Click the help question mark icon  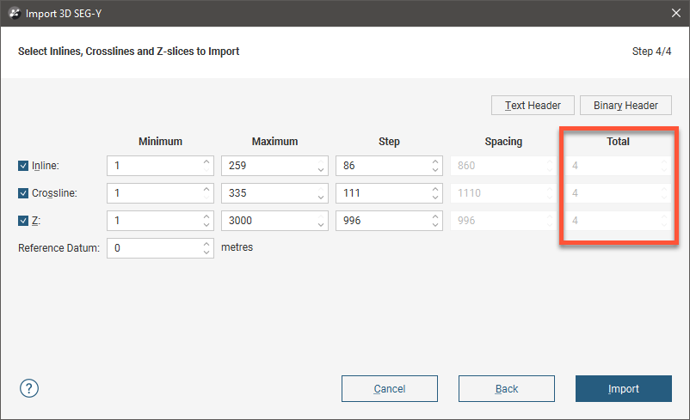coord(28,388)
